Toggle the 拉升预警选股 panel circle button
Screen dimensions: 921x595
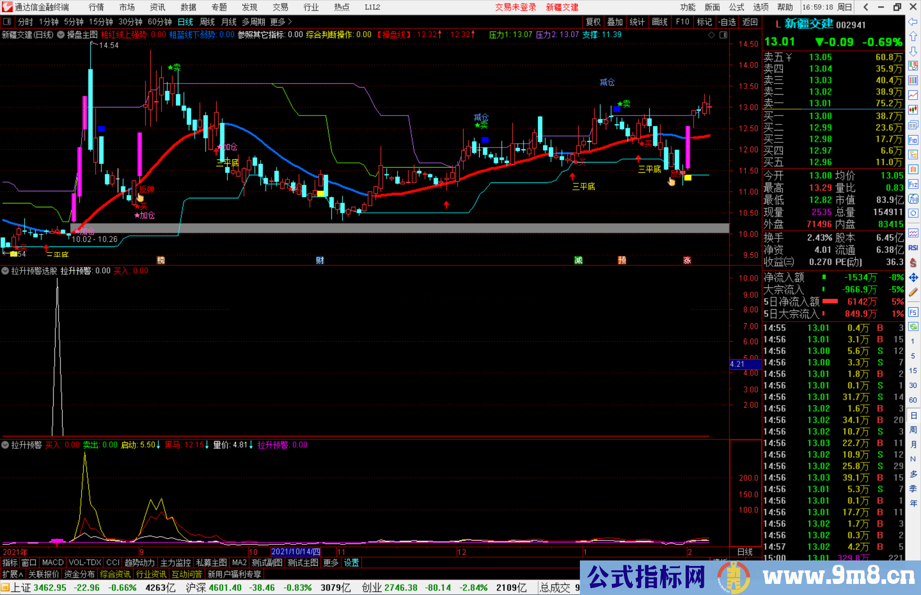click(5, 271)
